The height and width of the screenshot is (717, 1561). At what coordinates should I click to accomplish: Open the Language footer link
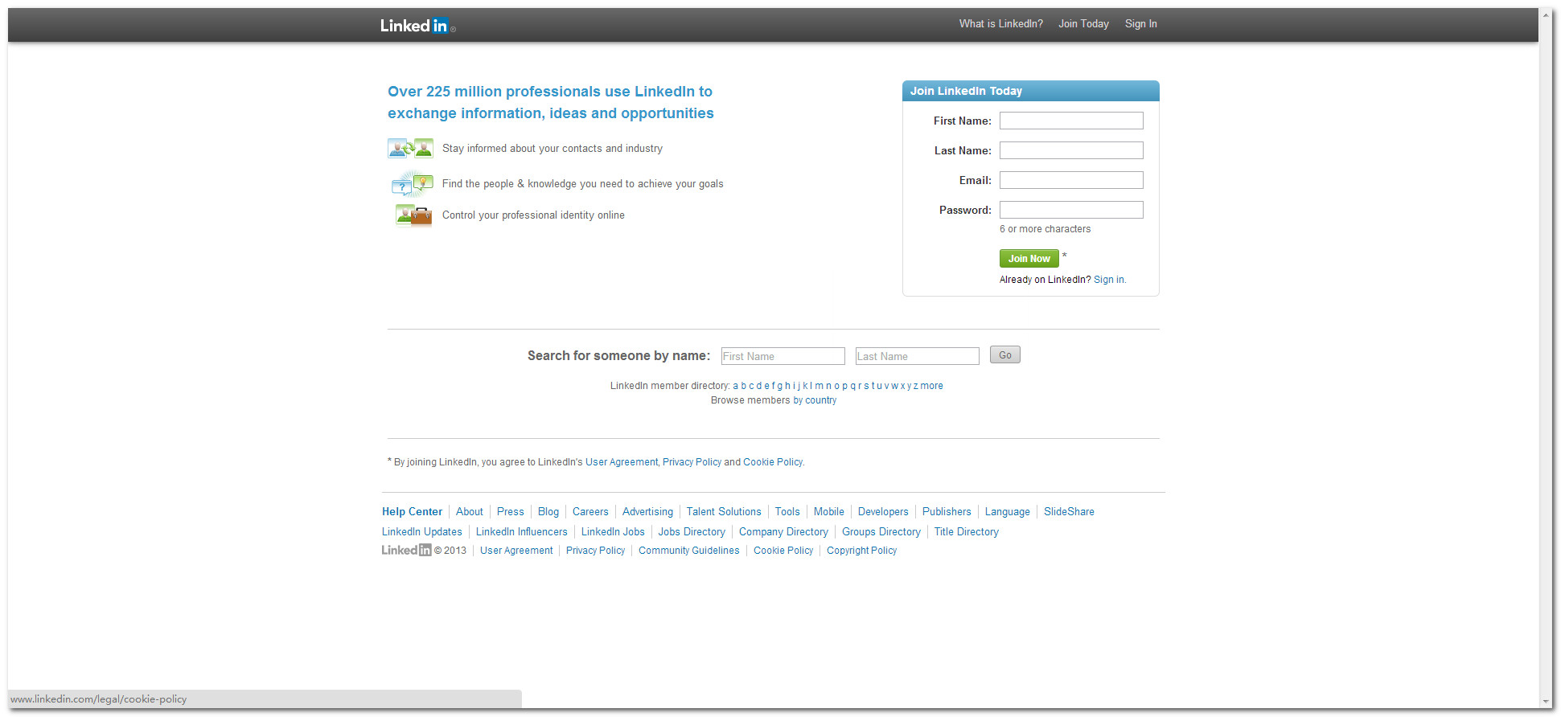[1007, 512]
